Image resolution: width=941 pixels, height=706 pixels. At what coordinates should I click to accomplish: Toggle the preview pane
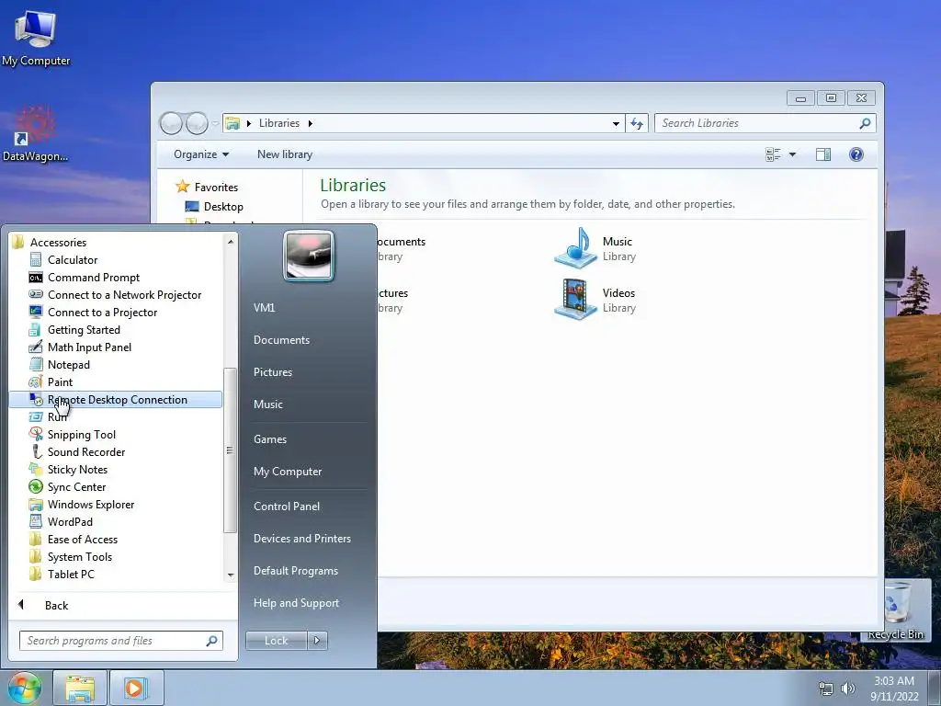823,154
